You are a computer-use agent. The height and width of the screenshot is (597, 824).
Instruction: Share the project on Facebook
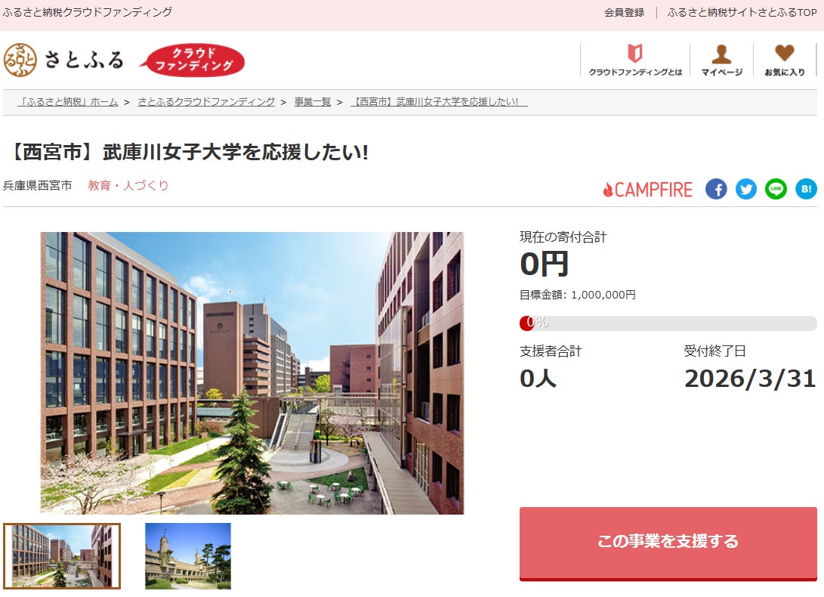pos(716,189)
